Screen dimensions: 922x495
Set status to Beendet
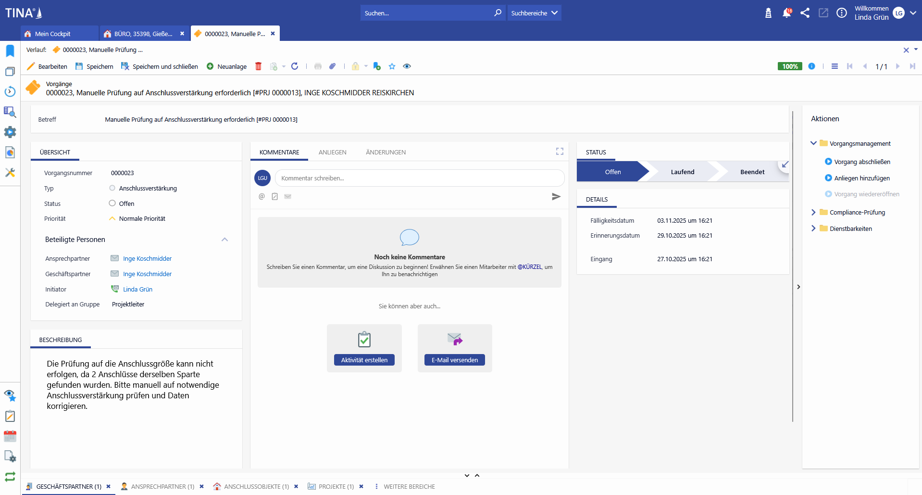click(752, 172)
